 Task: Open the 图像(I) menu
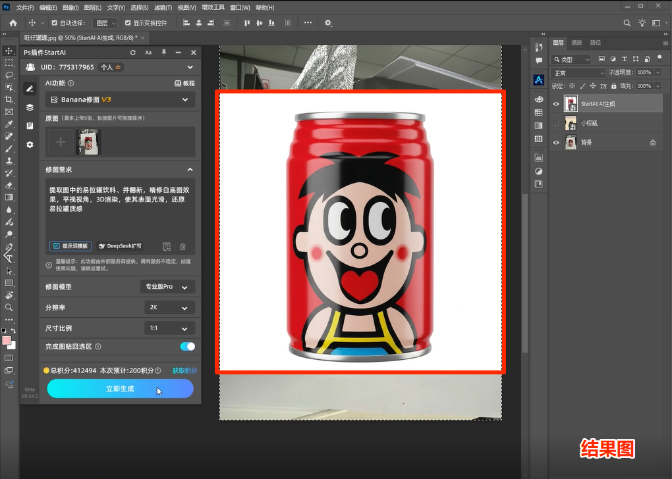coord(70,8)
